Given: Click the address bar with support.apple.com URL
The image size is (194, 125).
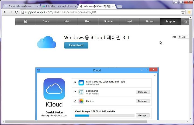Looking at the screenshot, I should click(x=103, y=12).
